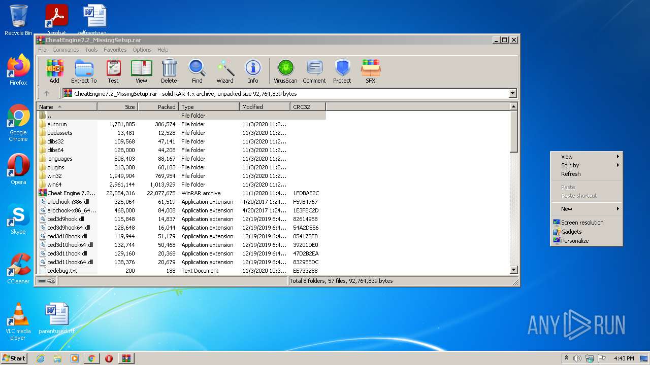
Task: Open the Tools menu
Action: 91,50
